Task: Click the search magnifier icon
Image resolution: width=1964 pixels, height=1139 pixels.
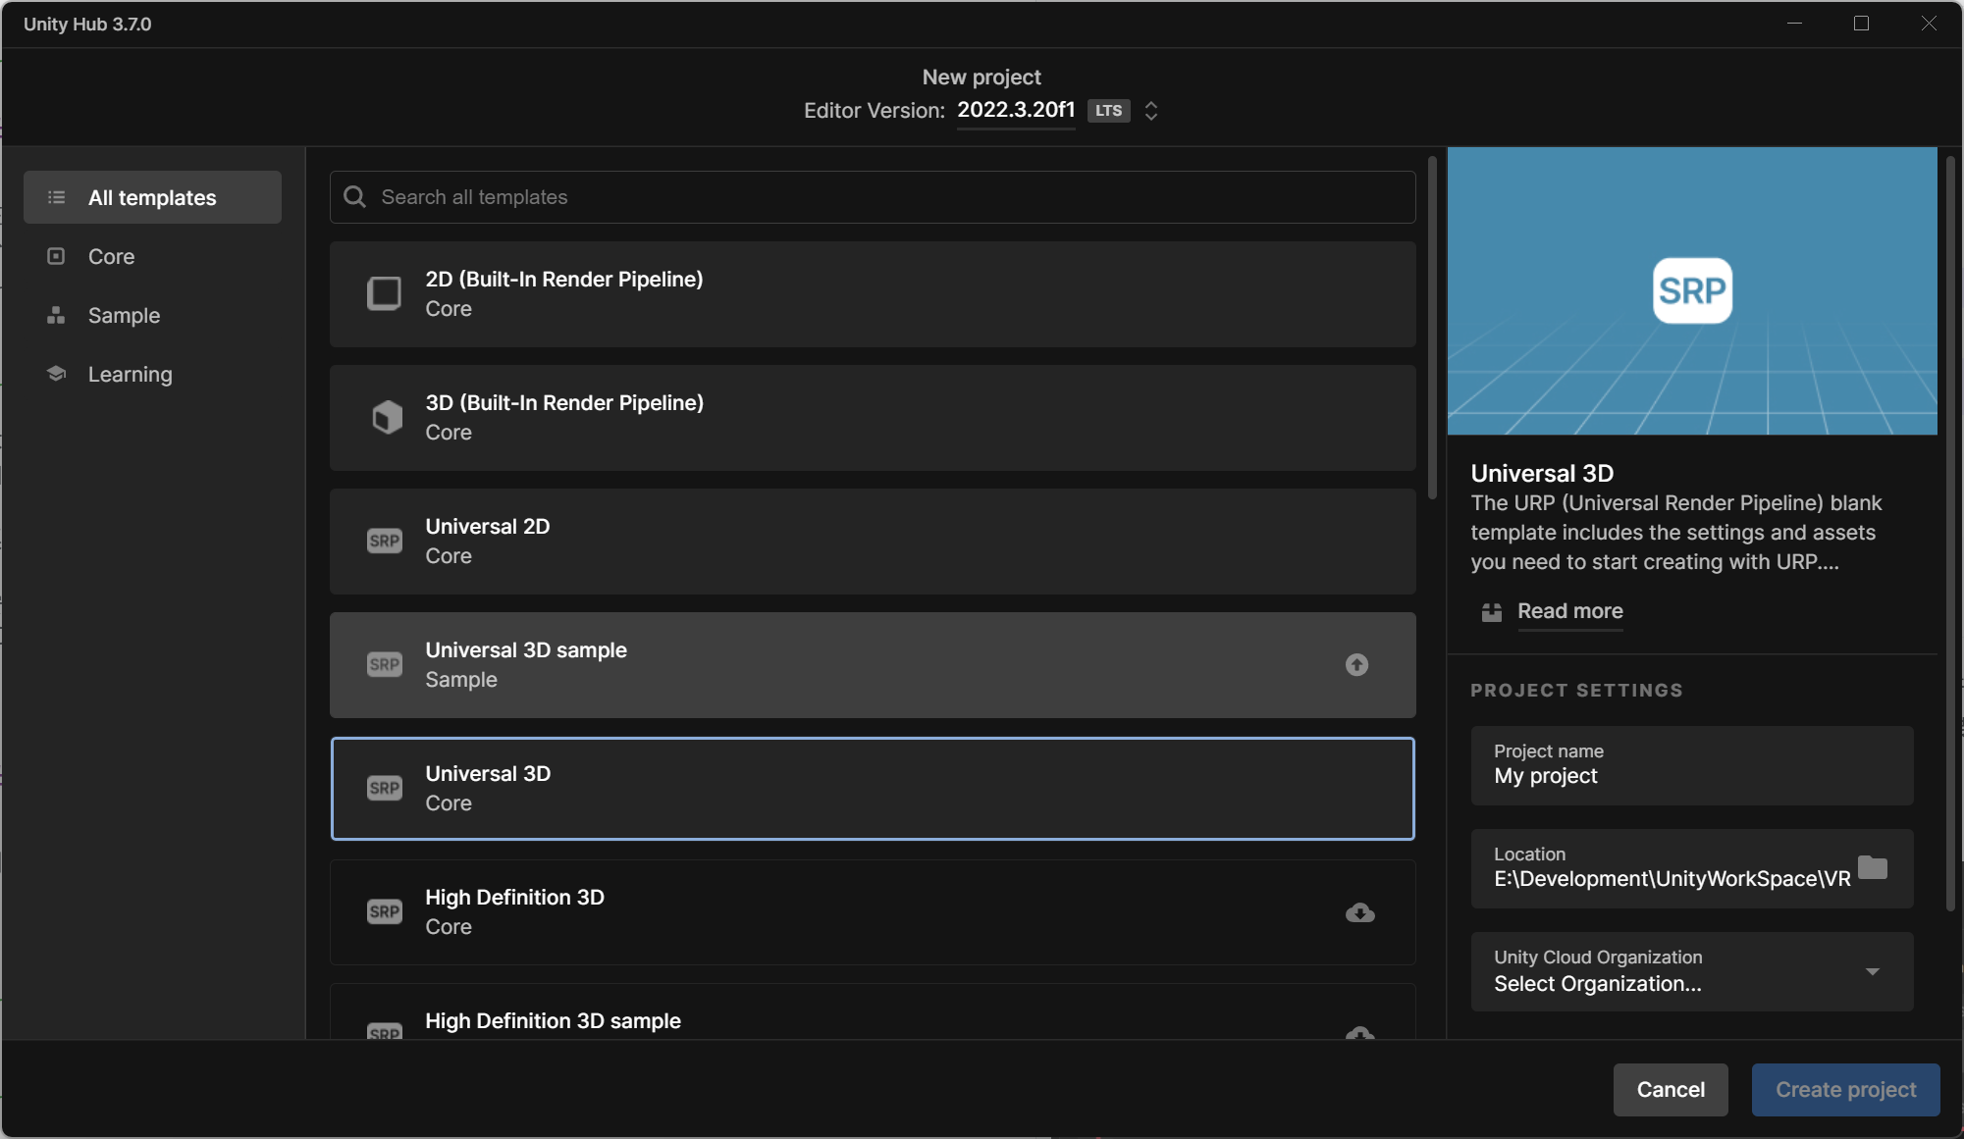Action: 354,197
